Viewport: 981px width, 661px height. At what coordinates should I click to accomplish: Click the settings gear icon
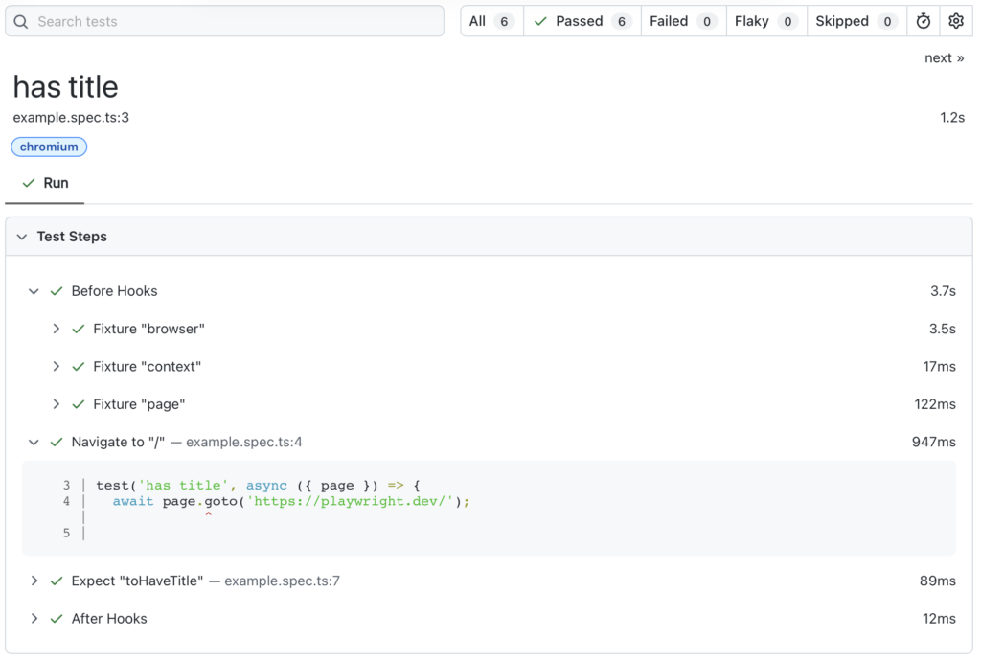coord(955,21)
